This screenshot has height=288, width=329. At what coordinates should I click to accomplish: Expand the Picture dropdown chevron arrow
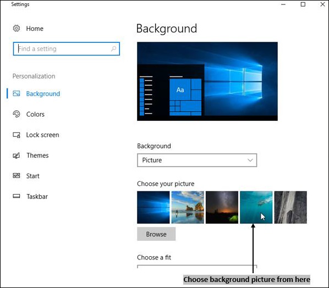click(250, 160)
